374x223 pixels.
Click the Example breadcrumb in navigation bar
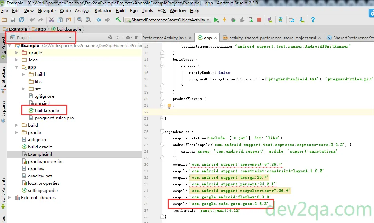(15, 29)
